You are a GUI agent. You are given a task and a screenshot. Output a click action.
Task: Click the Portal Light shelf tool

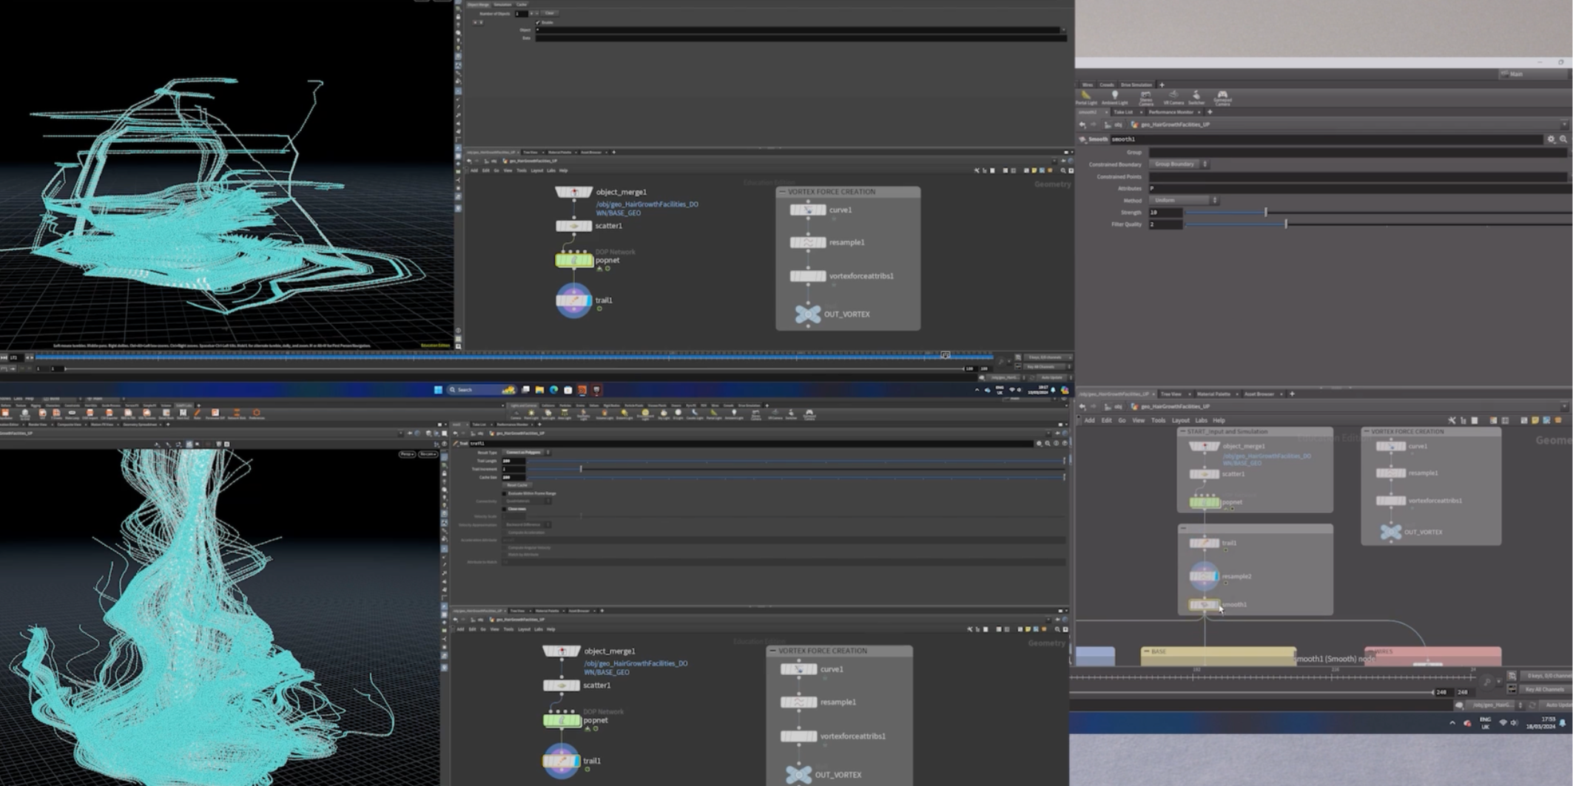(x=1086, y=97)
